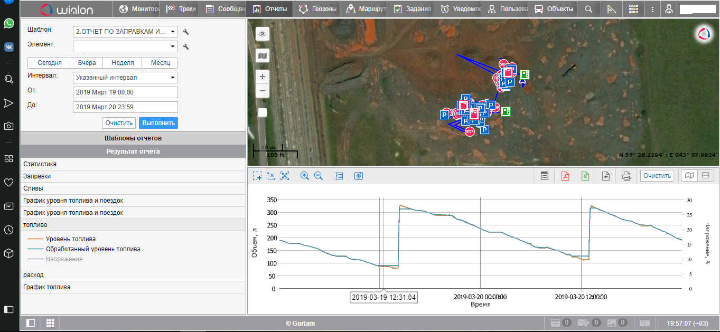Expand the Элемент dropdown
Viewport: 720px width, 332px height.
(125, 46)
